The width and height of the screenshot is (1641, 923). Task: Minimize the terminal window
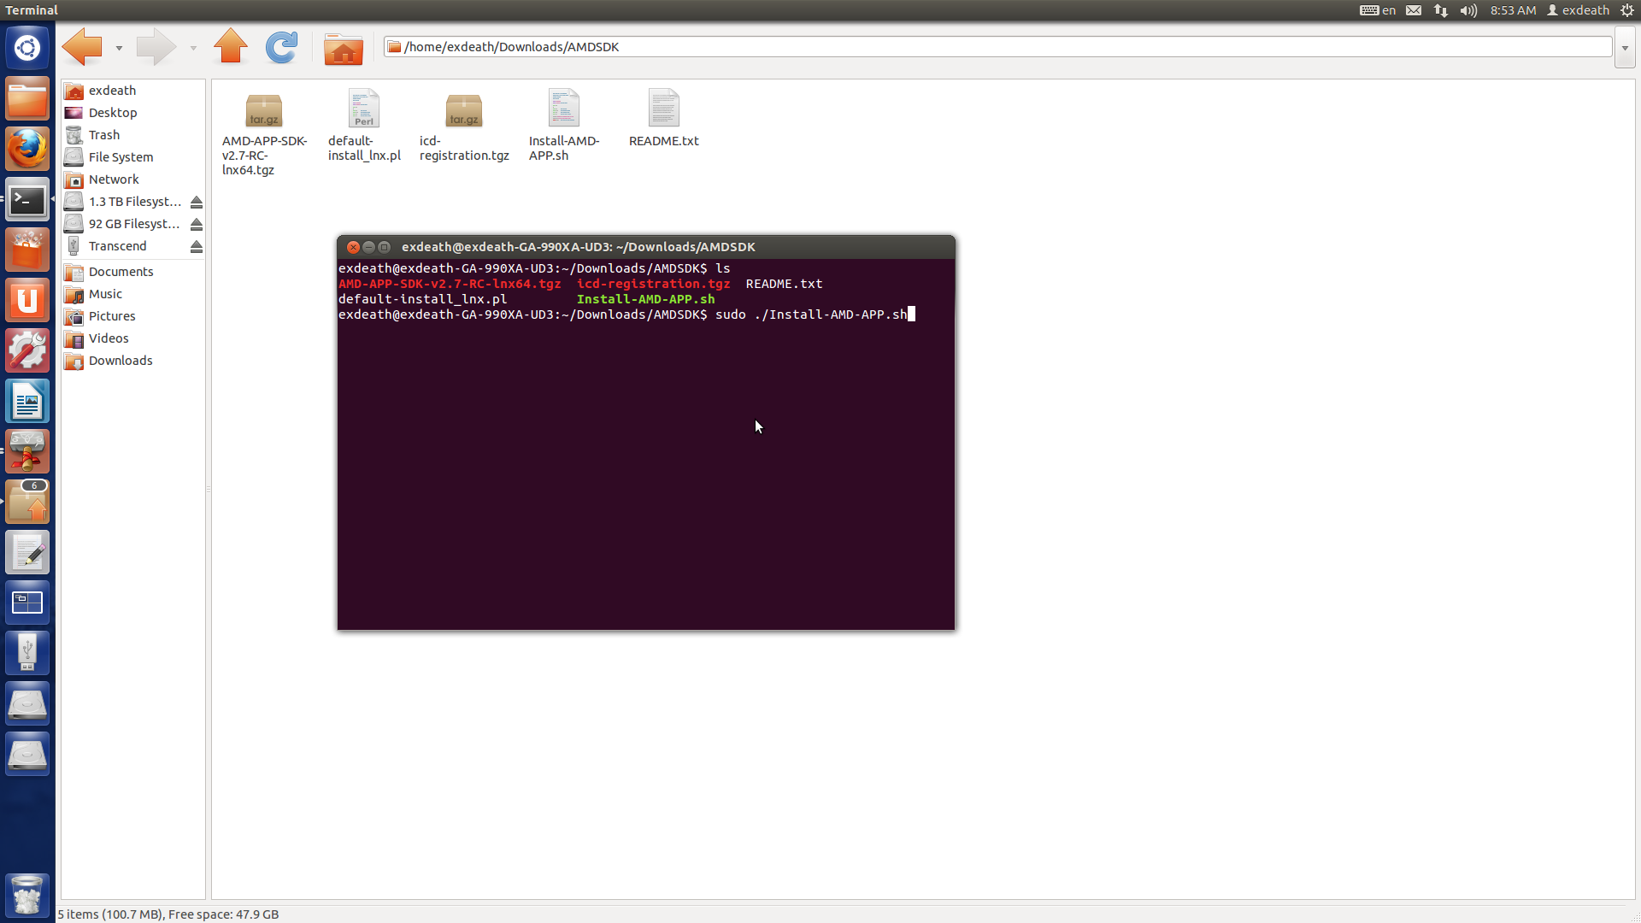(368, 247)
